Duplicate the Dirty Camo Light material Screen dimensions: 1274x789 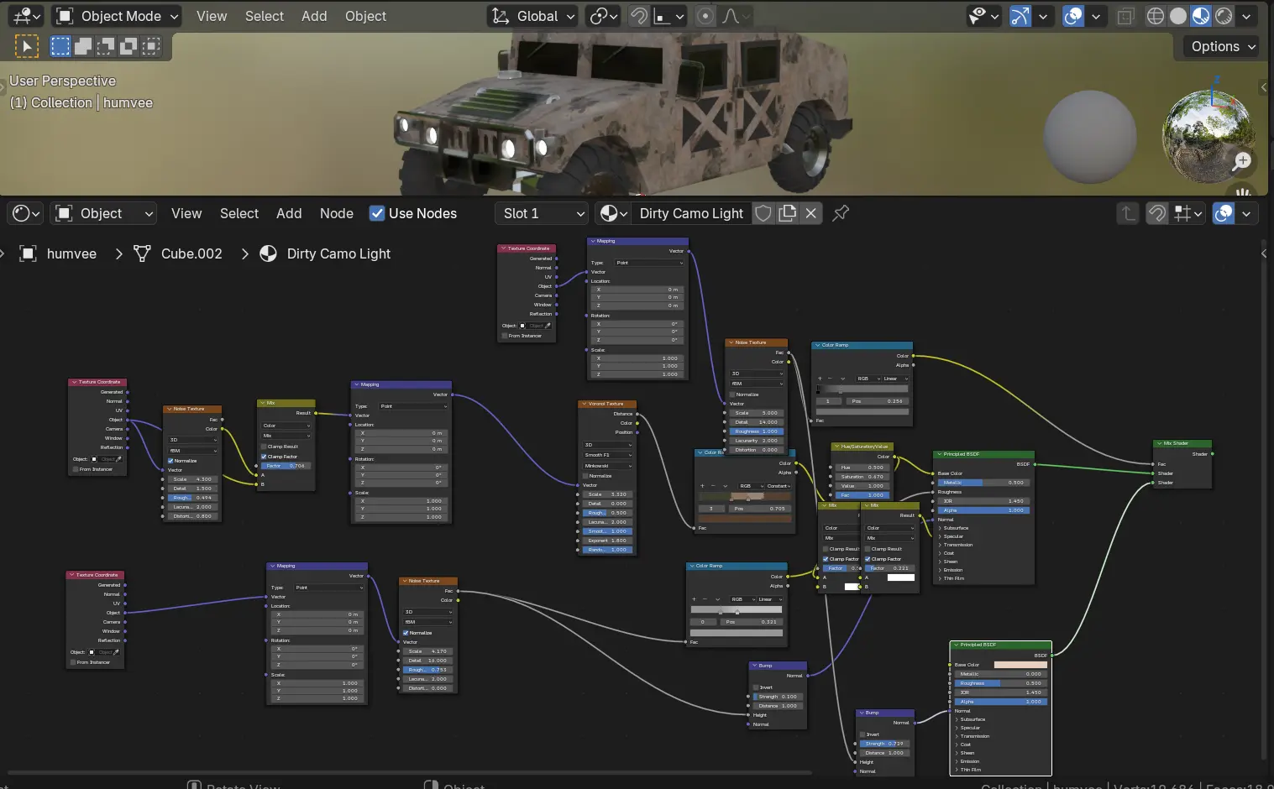(x=788, y=213)
